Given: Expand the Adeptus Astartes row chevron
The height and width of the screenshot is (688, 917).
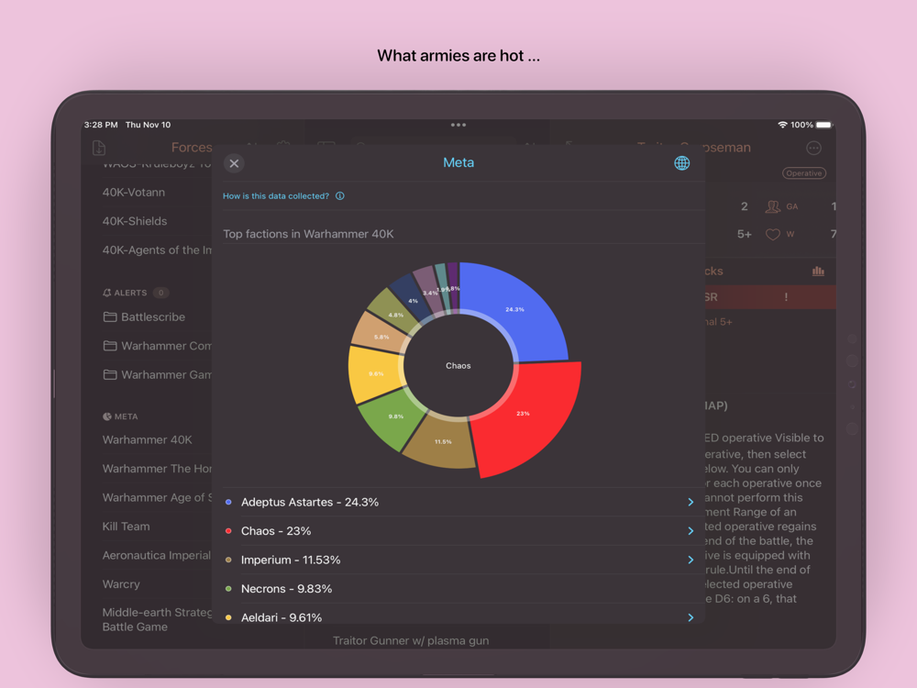Looking at the screenshot, I should click(691, 502).
